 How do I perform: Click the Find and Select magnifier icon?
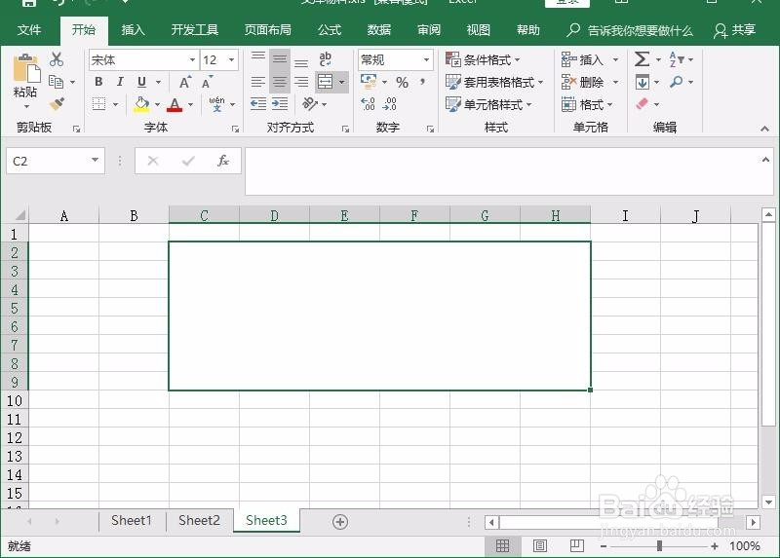click(676, 82)
